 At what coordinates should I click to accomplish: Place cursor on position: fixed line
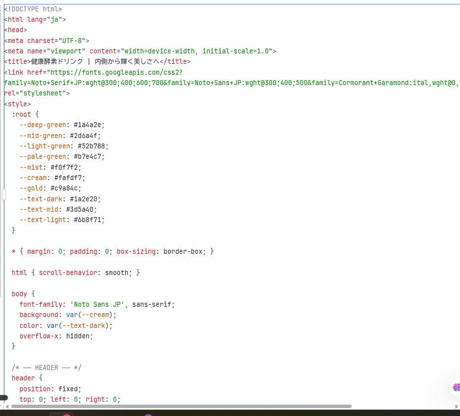pos(50,389)
